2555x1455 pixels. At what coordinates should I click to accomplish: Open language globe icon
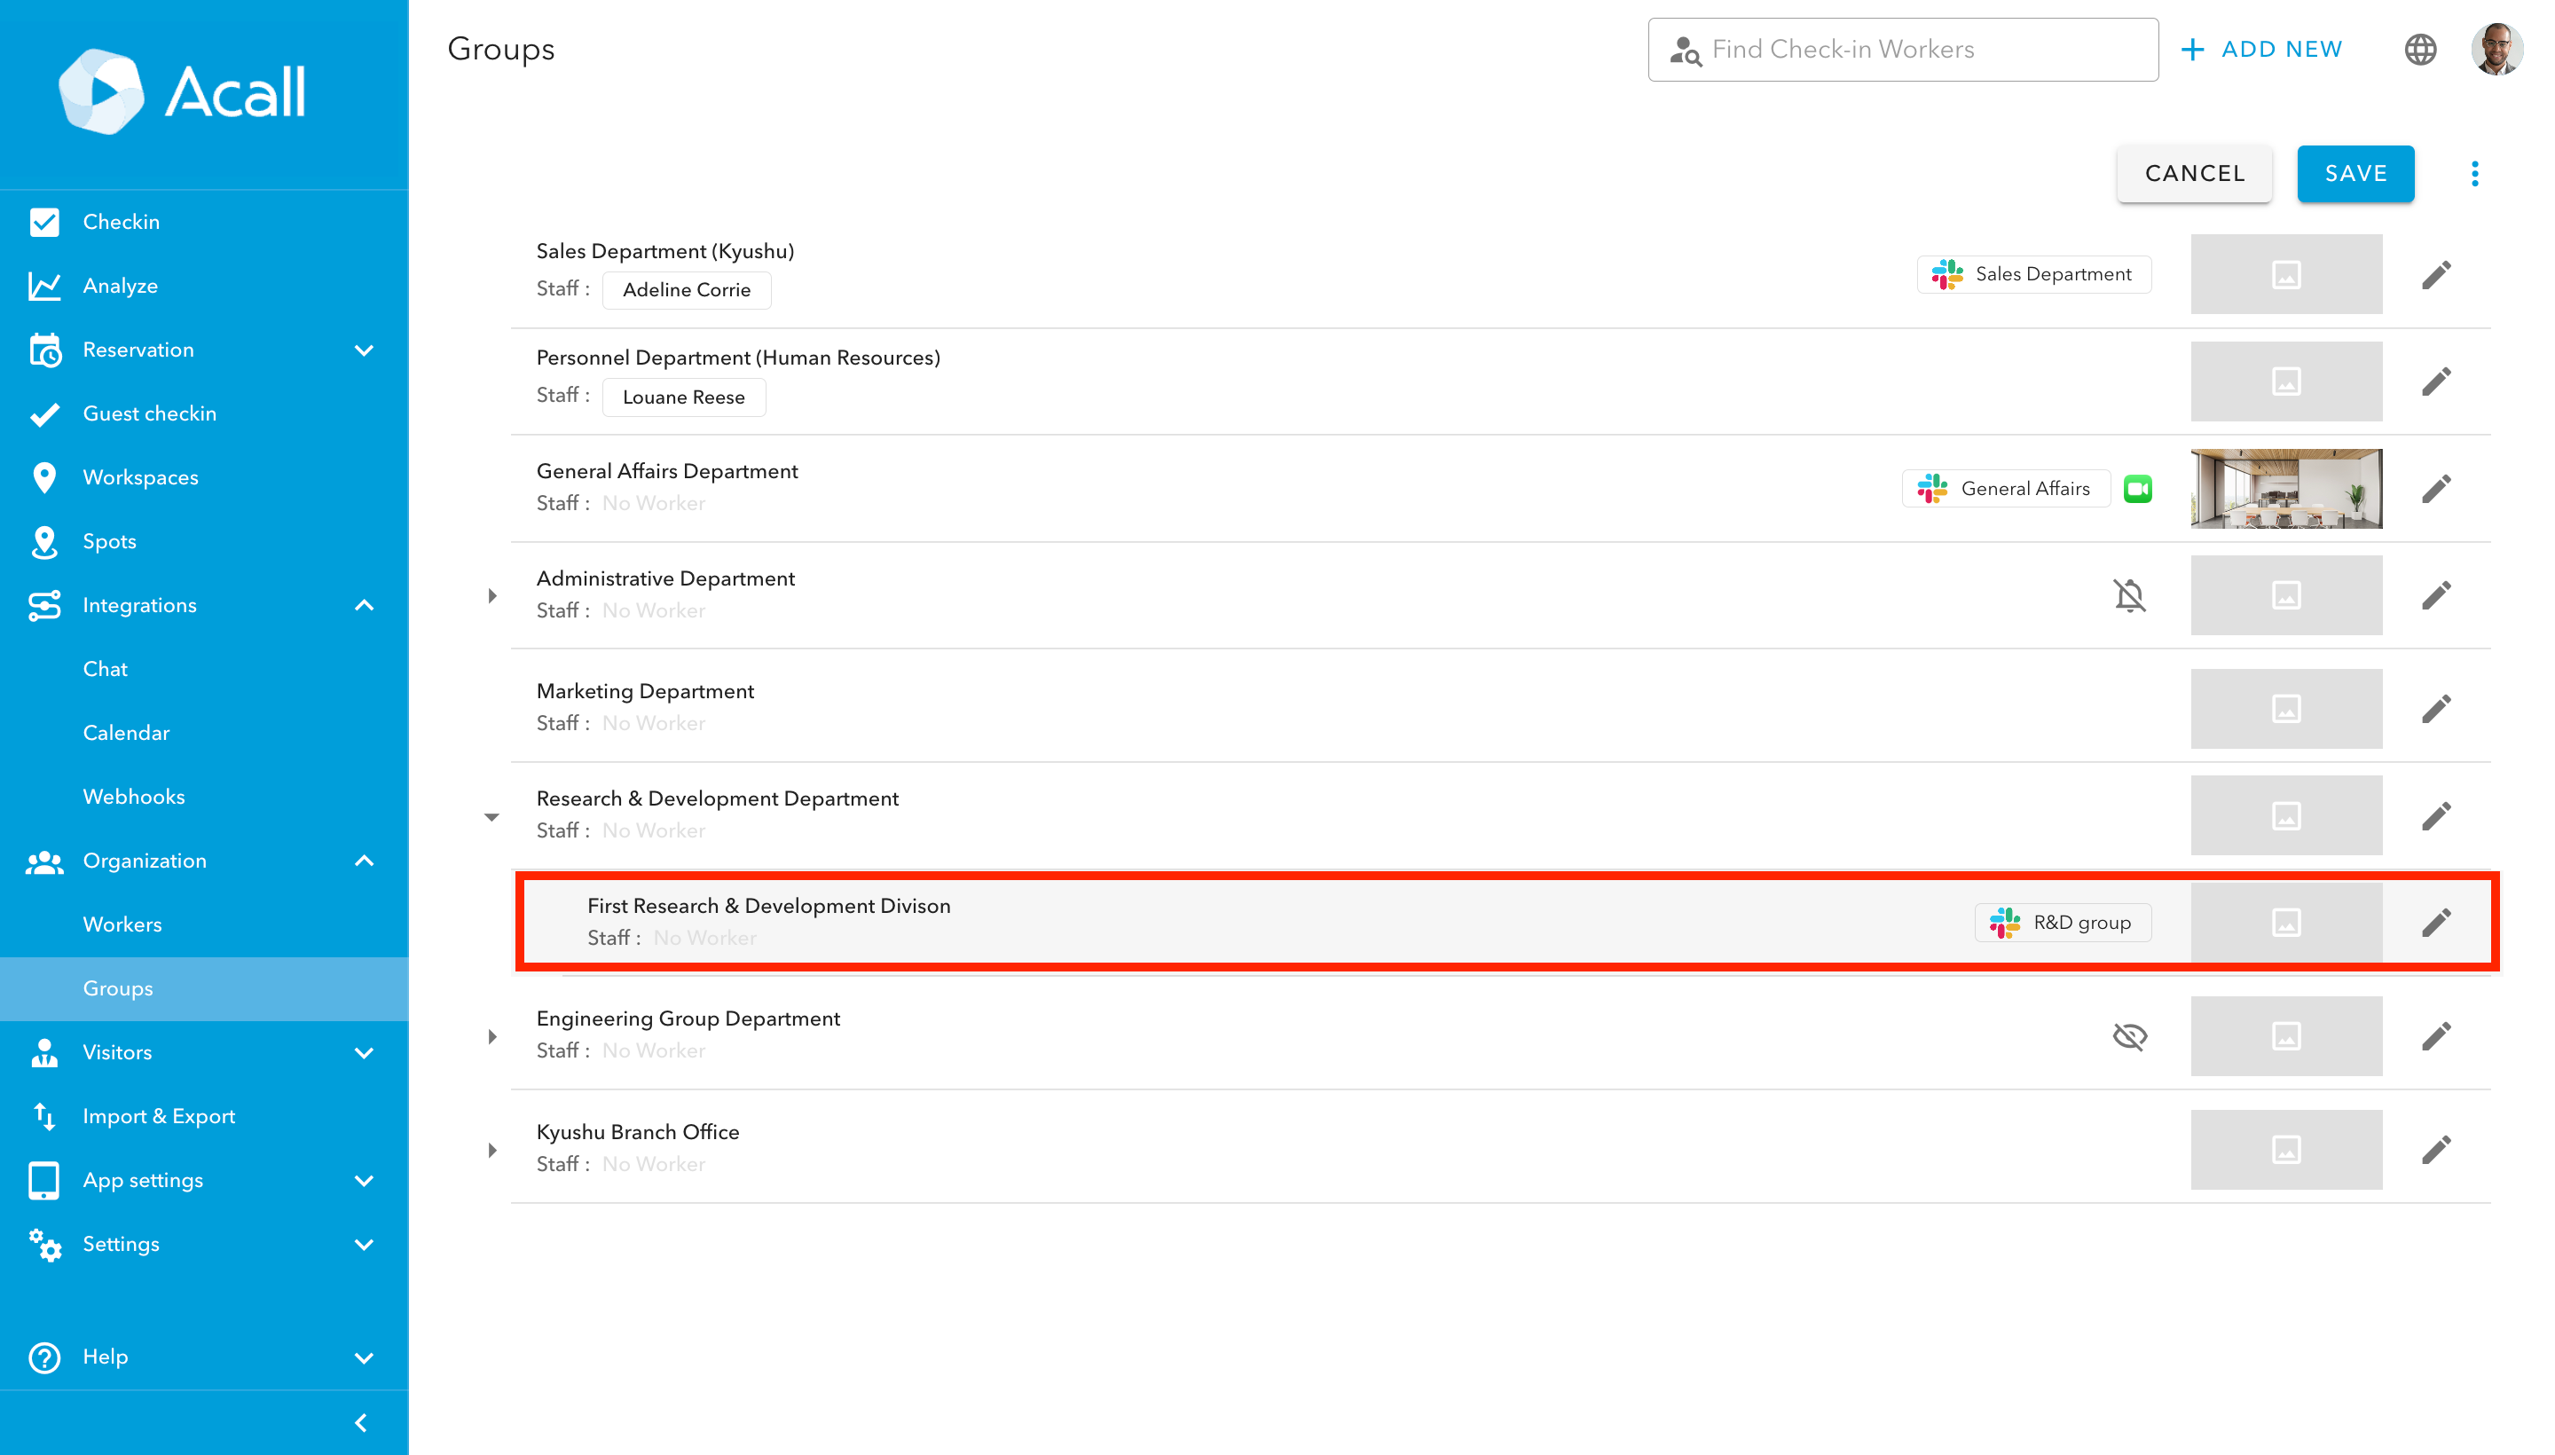tap(2419, 49)
